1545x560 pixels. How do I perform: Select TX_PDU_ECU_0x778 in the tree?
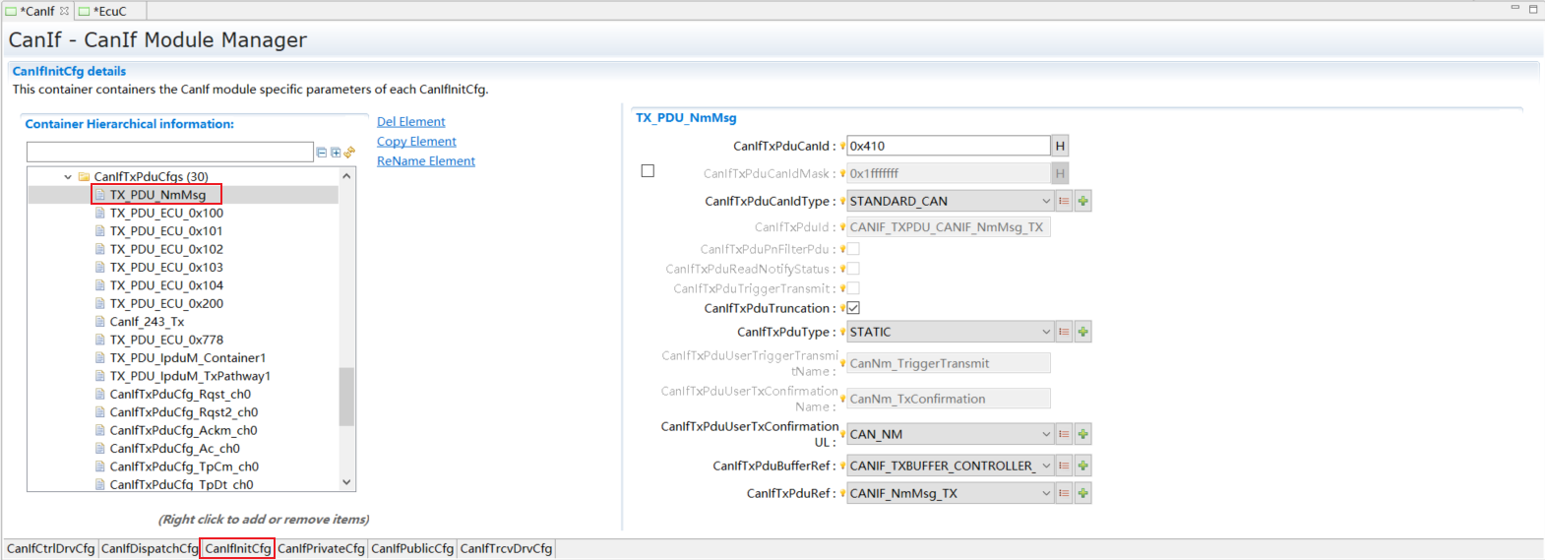click(165, 340)
